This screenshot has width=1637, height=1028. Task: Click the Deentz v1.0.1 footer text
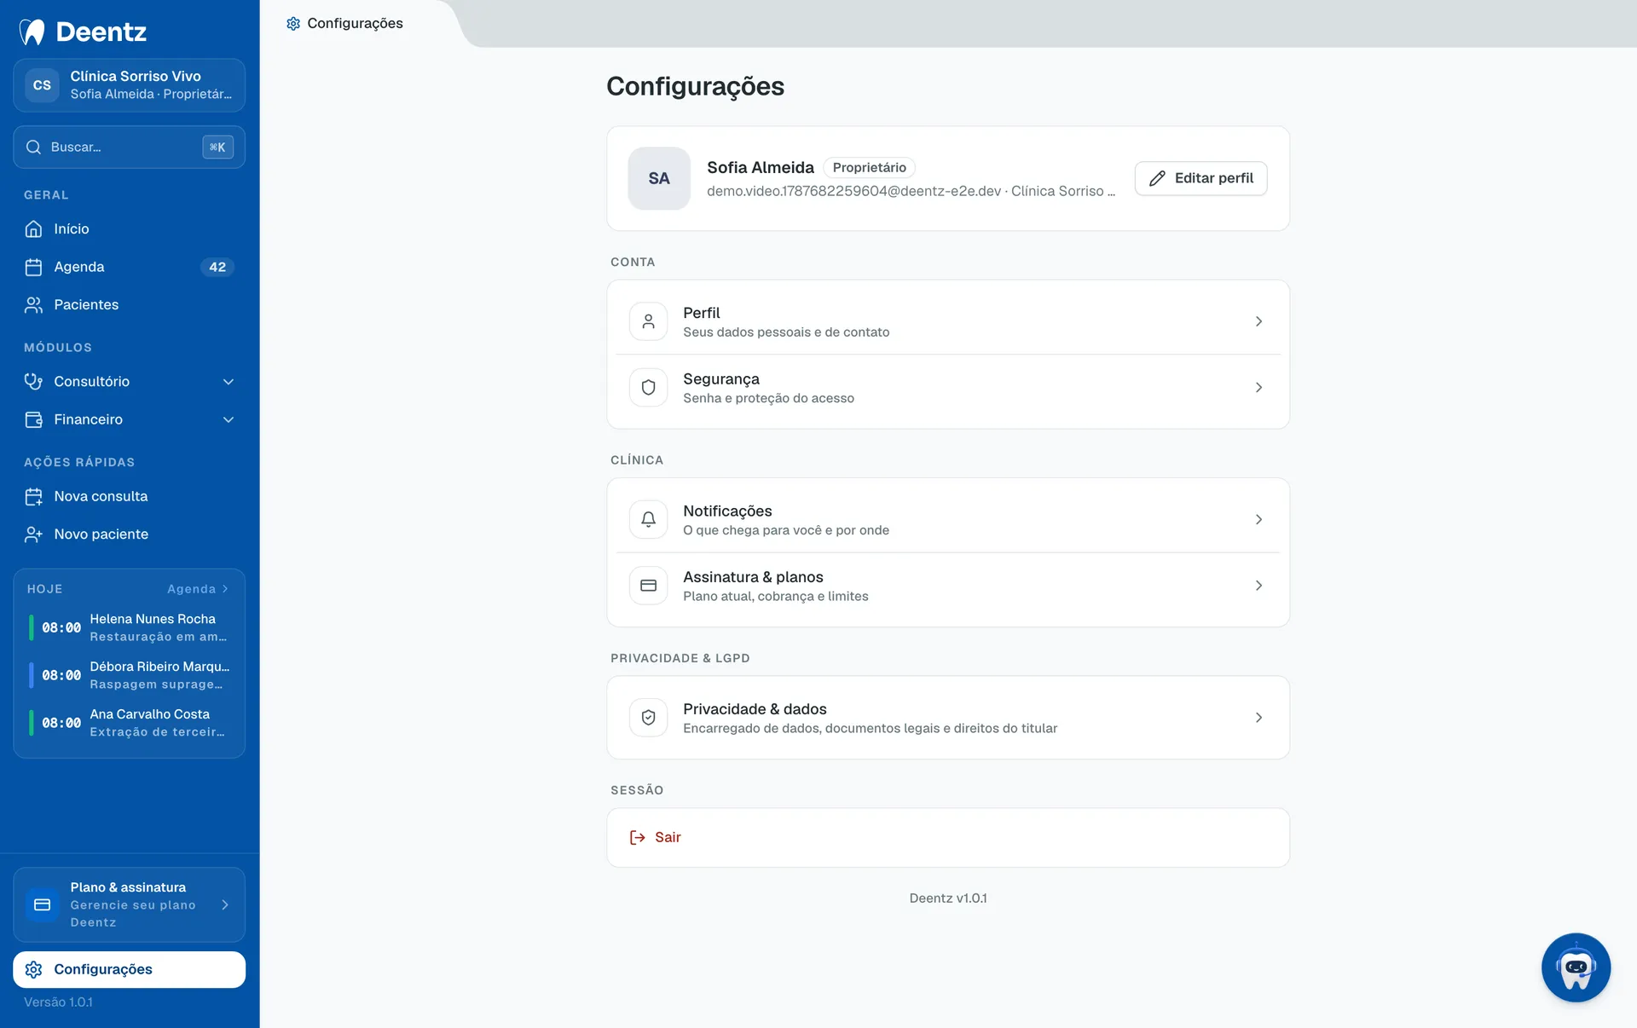click(948, 898)
